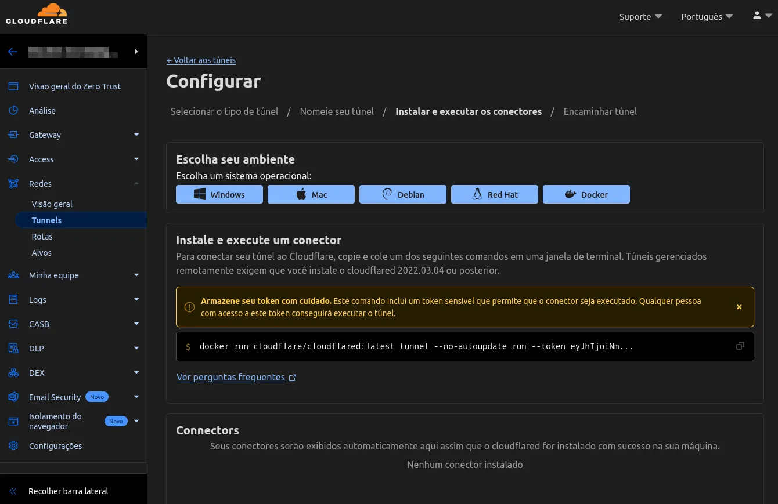Click Recolher barra lateral
Image resolution: width=778 pixels, height=504 pixels.
click(x=69, y=491)
